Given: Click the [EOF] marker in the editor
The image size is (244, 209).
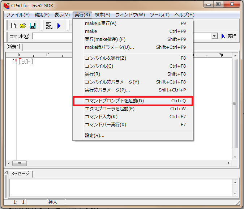Looking at the screenshot, I should tap(26, 61).
